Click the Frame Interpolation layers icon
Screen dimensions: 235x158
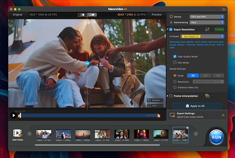[x=207, y=96]
